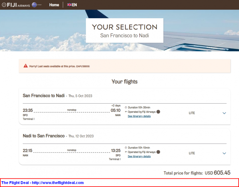
Task: Click the 'Hurry! Last seats available' message
Action: pos(60,66)
